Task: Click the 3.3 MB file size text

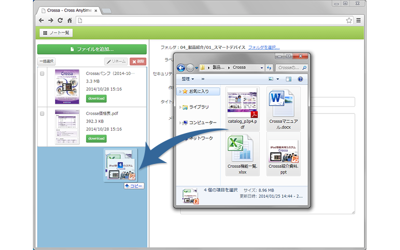Action: [92, 81]
